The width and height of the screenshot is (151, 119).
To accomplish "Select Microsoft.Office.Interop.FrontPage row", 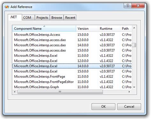I will 72,76.
